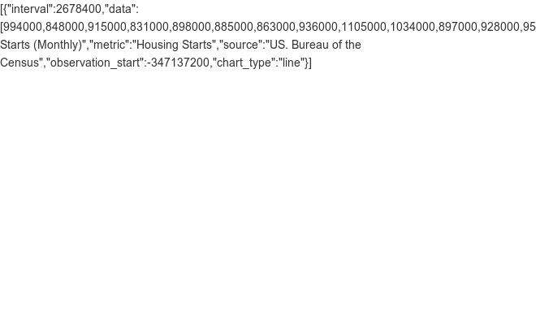Click the data value 928000

pyautogui.click(x=500, y=27)
